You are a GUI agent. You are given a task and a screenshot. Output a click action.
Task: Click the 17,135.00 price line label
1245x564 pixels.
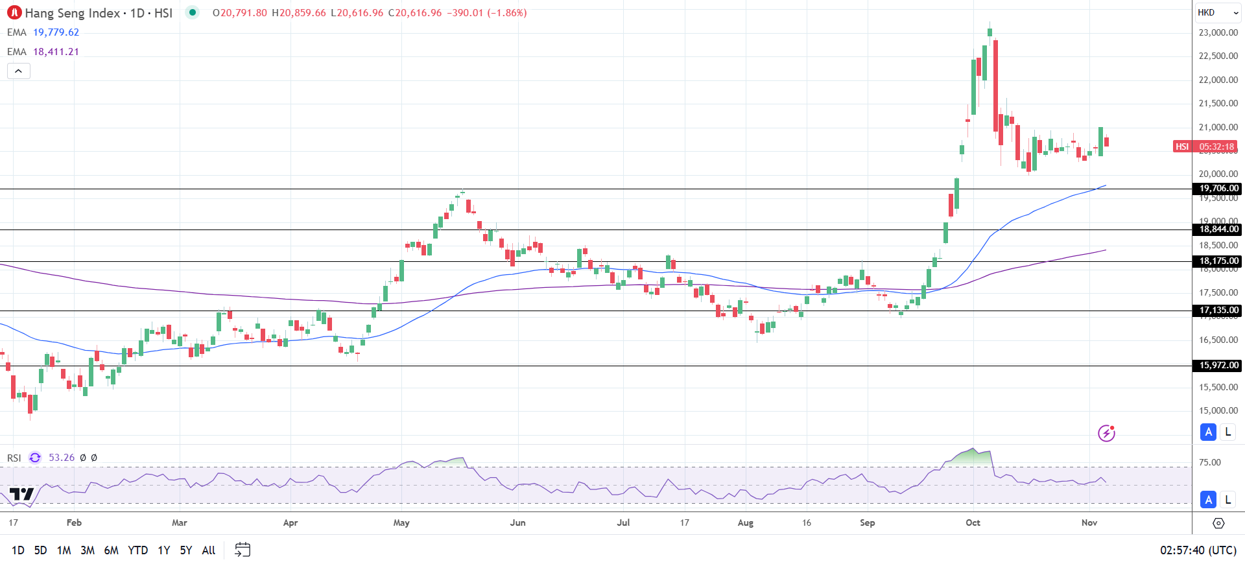(x=1218, y=311)
